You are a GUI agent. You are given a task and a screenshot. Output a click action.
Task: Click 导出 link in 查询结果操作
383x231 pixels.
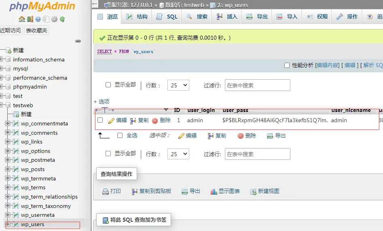191,191
